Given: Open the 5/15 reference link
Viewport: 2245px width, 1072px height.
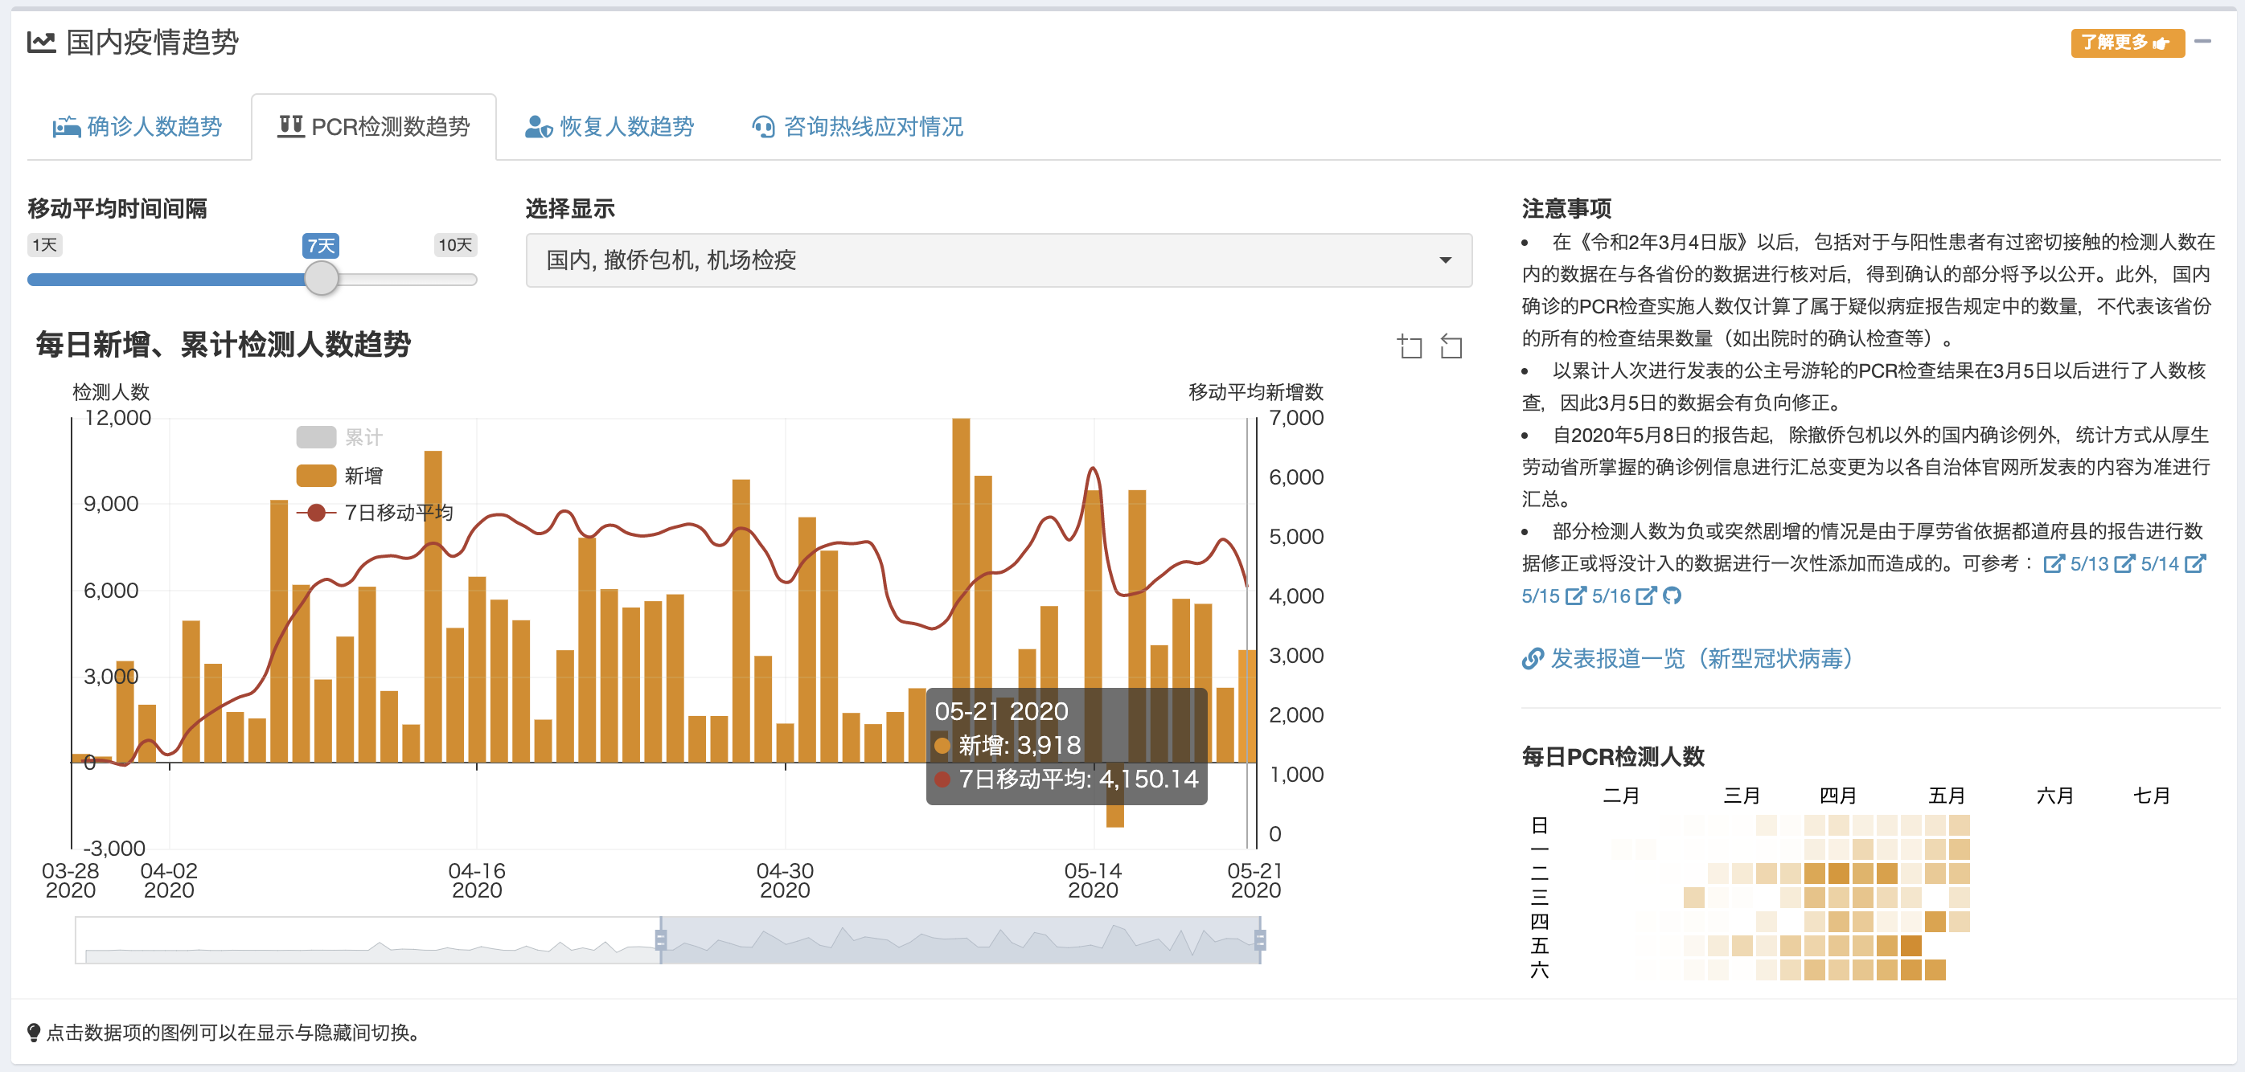Looking at the screenshot, I should (1540, 595).
